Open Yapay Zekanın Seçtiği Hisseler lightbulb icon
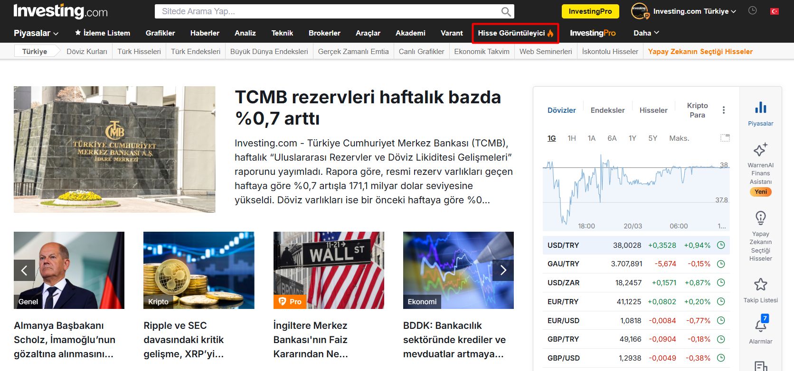794x371 pixels. 761,218
